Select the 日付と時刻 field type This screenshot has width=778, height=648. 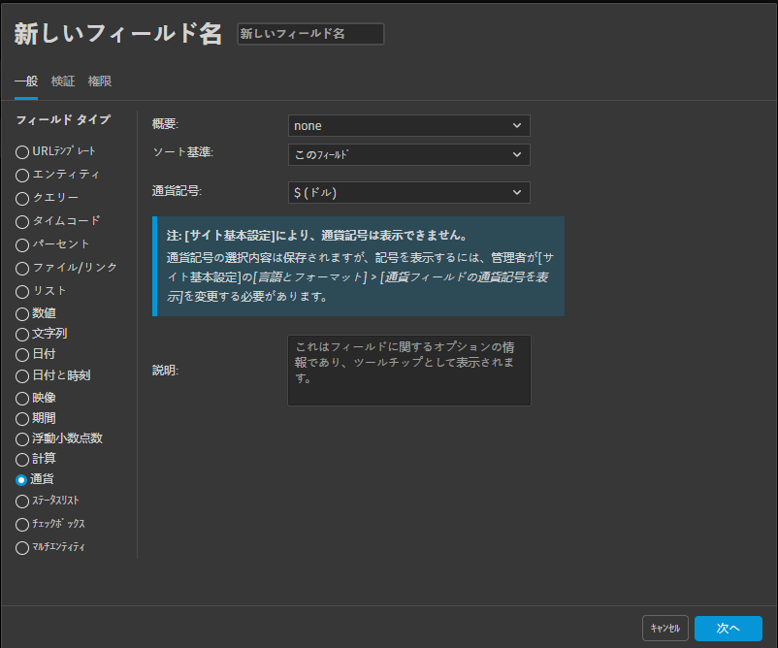coord(20,374)
